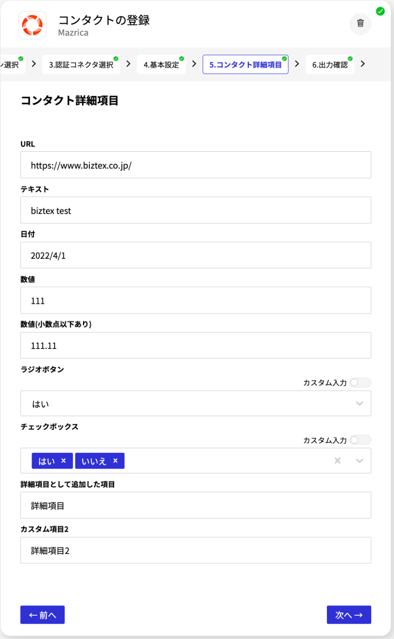394x639 pixels.
Task: Open the 4.基本設定 step tab
Action: (x=161, y=64)
